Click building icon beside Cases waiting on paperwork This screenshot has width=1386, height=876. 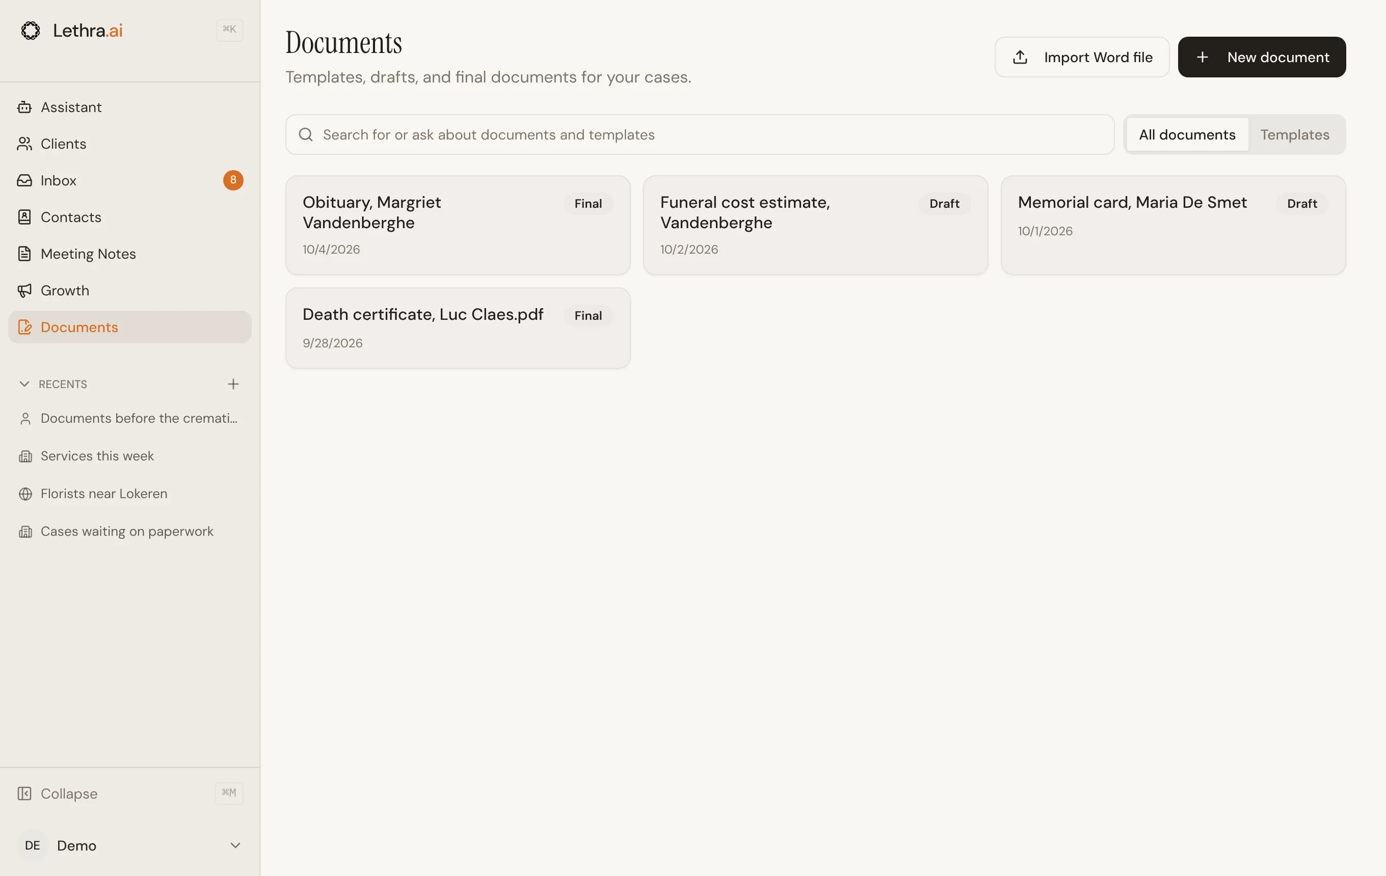point(25,532)
